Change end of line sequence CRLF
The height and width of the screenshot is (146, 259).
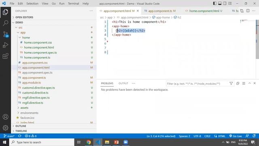coord(207,136)
